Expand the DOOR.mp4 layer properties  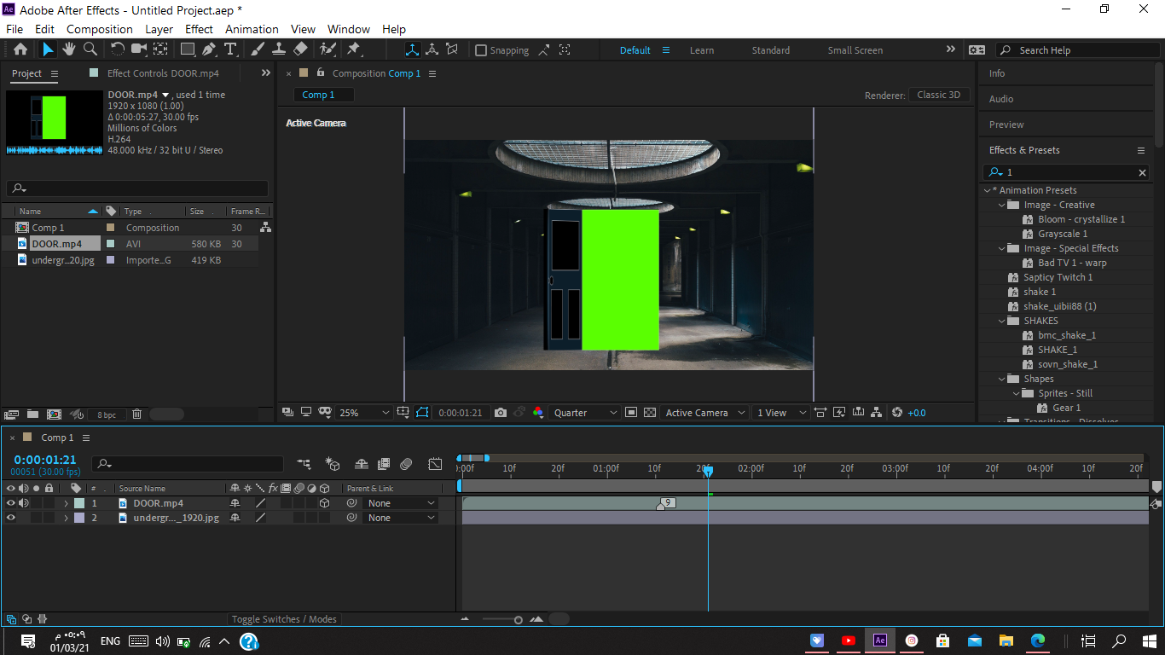66,503
